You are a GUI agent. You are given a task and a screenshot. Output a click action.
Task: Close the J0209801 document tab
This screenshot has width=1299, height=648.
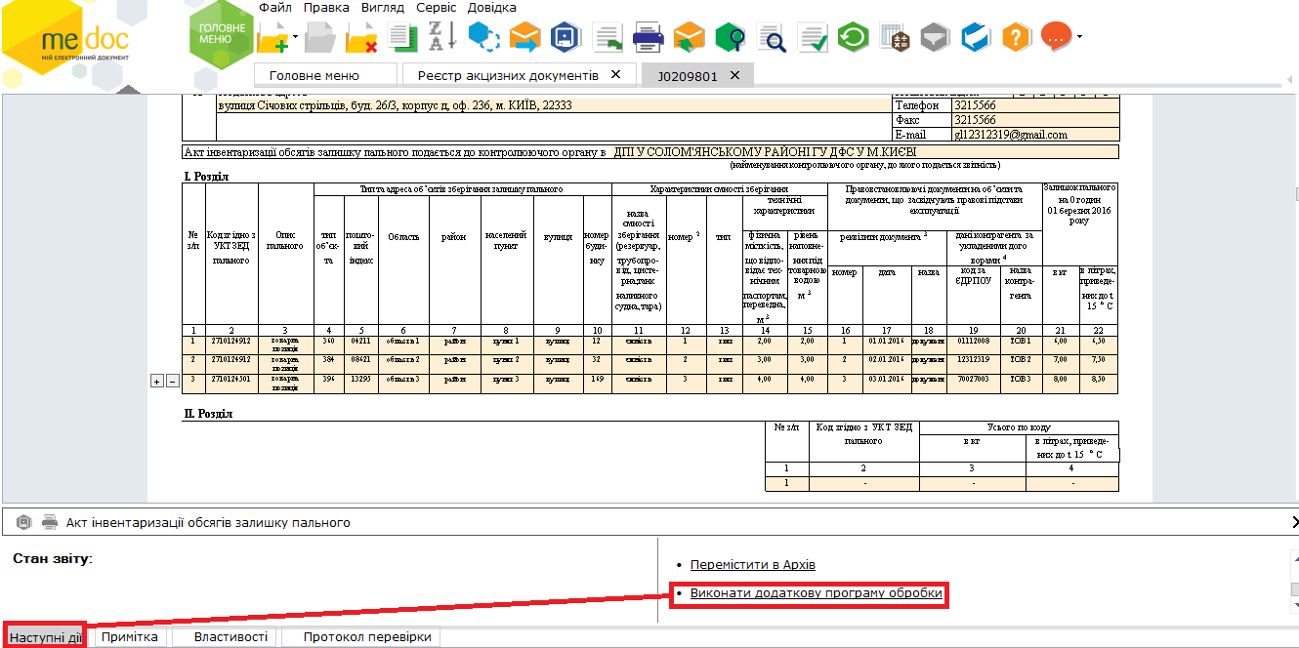tap(734, 75)
